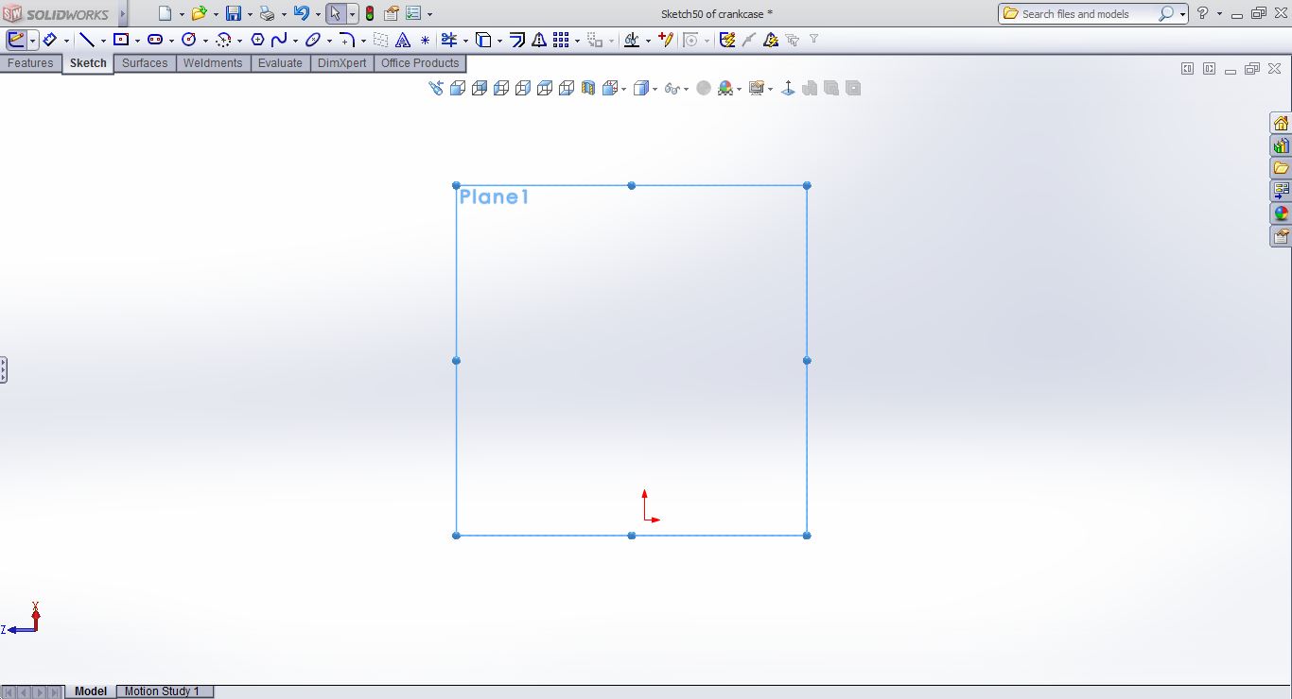Open the Design Library task pane icon
This screenshot has height=699, width=1292.
tap(1281, 145)
